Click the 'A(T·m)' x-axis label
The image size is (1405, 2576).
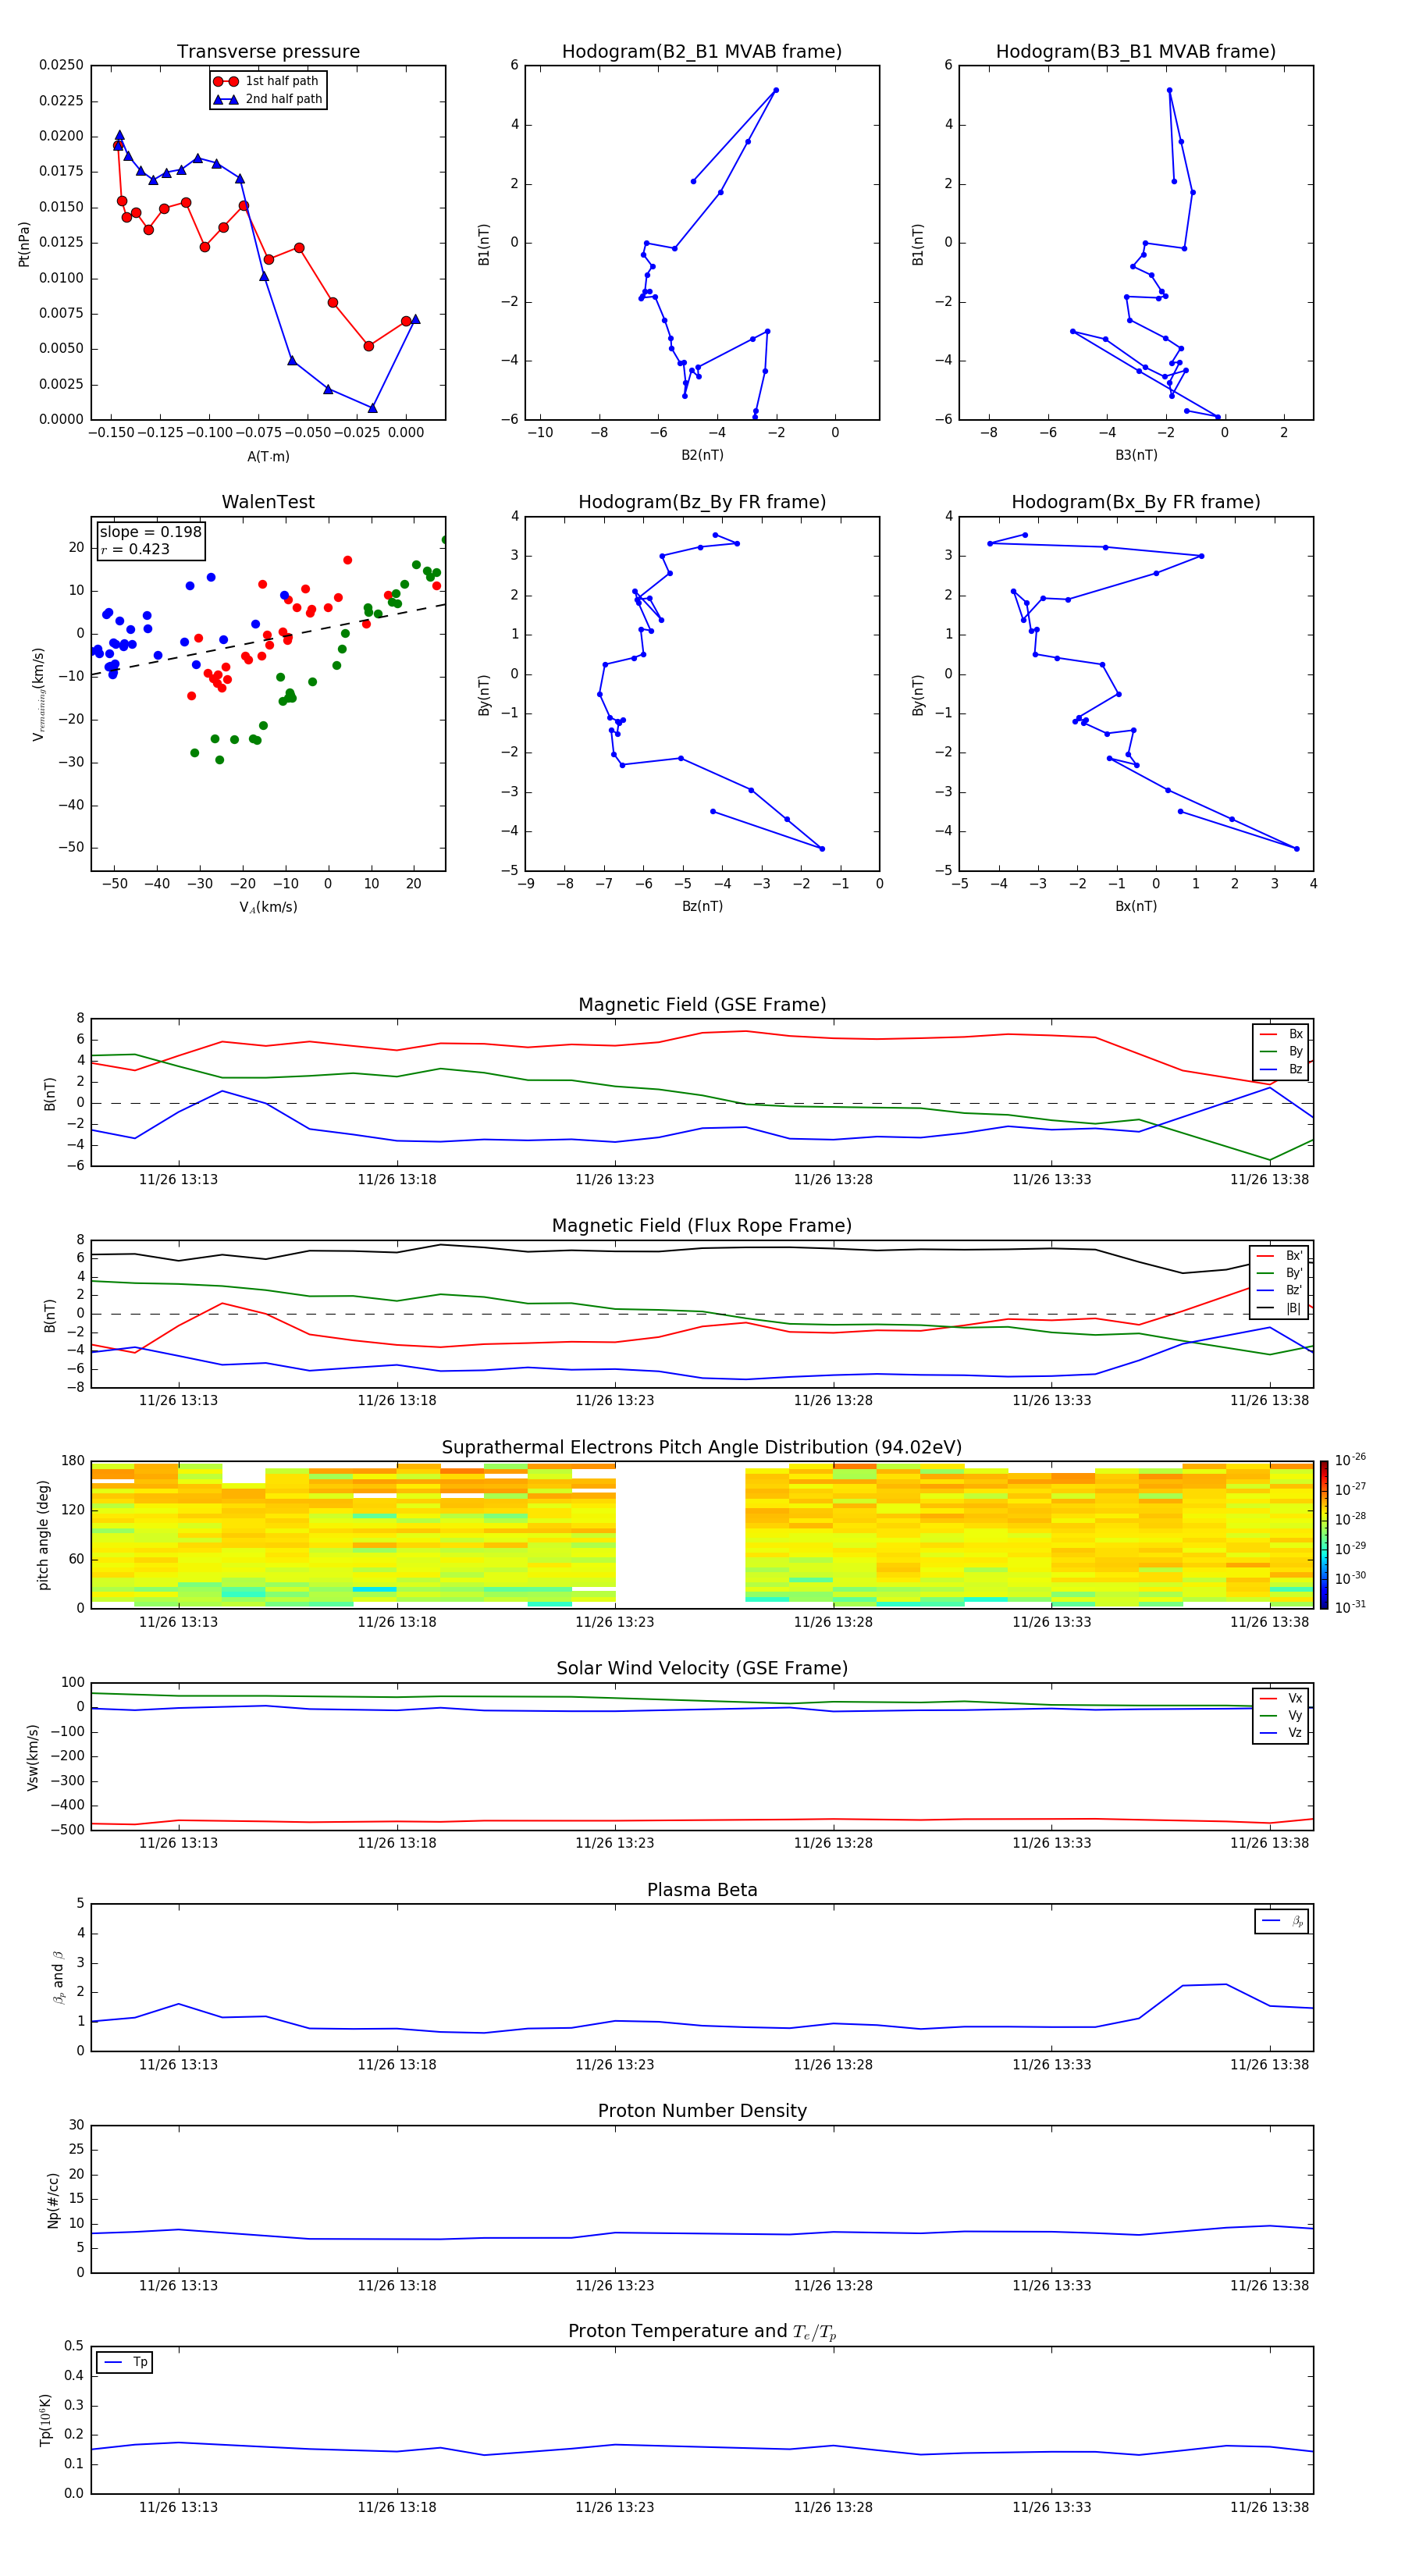(268, 456)
